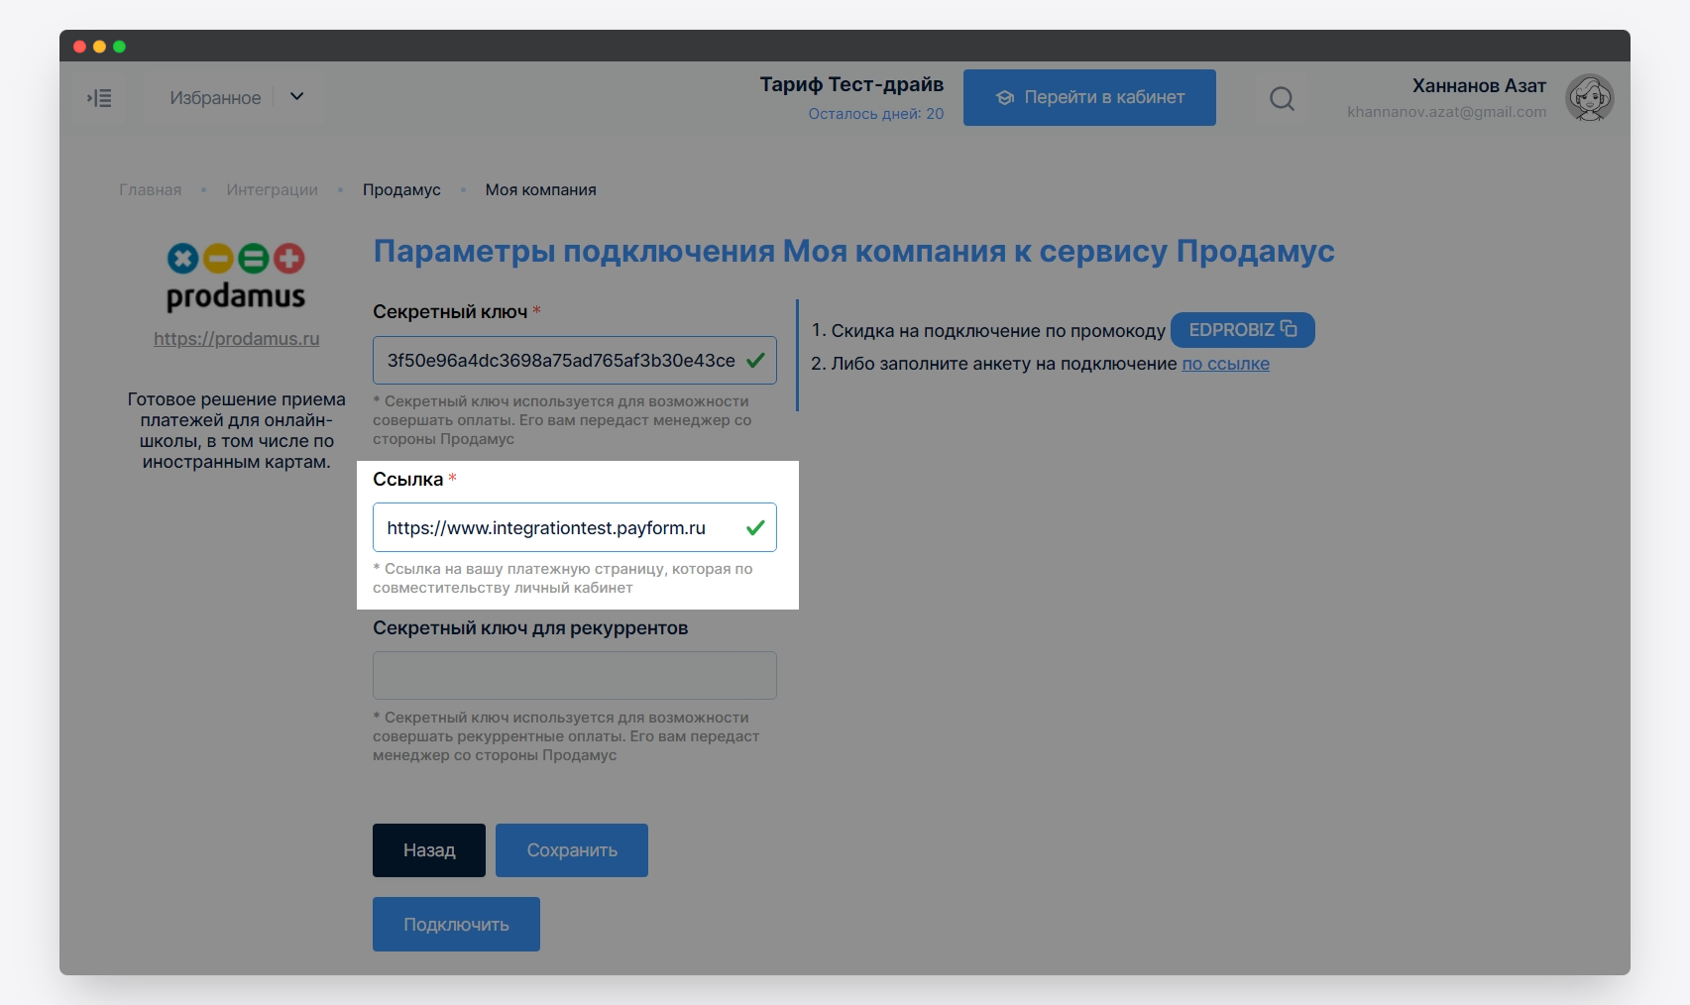Copy promo code EDPROBIZ
This screenshot has width=1690, height=1005.
(1243, 330)
